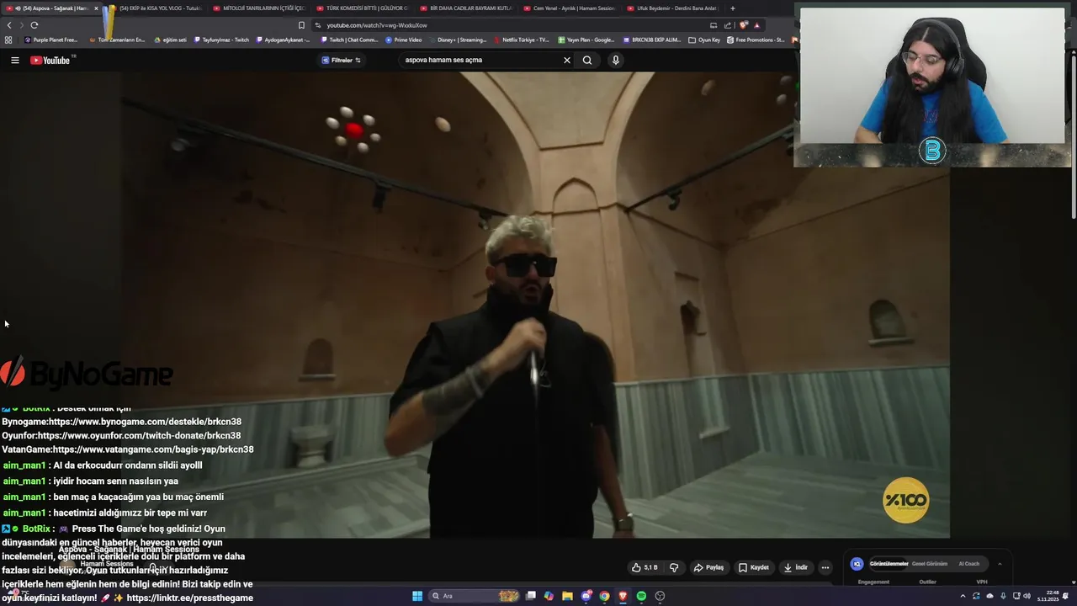Select the youtube.com address bar URL
The height and width of the screenshot is (606, 1077).
pos(377,25)
